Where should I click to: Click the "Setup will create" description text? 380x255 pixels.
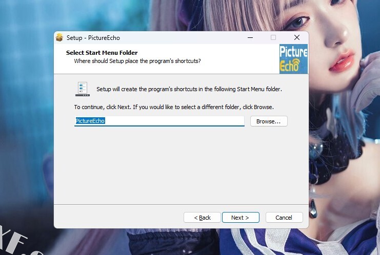click(x=189, y=89)
